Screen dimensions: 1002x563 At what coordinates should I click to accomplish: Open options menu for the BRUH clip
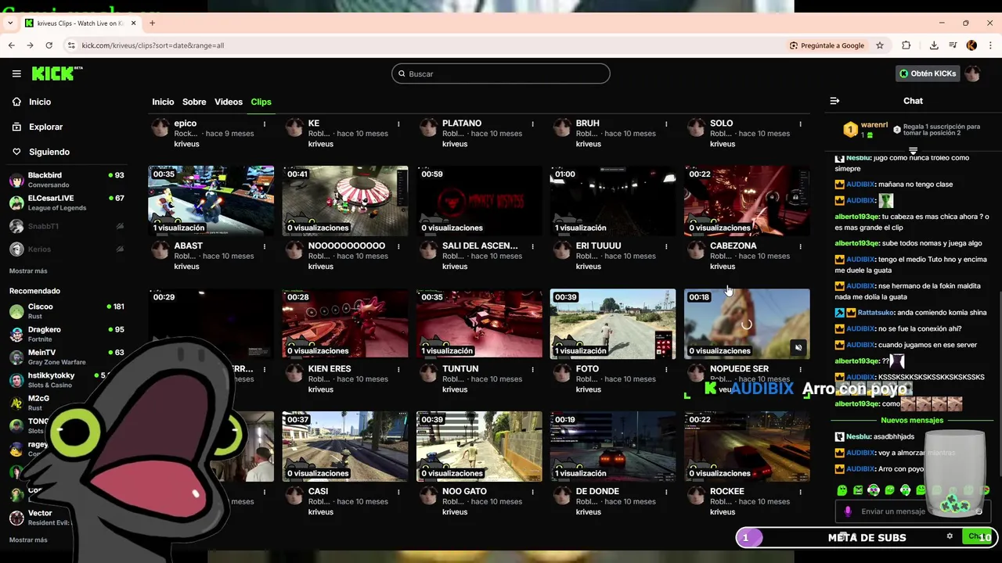666,124
